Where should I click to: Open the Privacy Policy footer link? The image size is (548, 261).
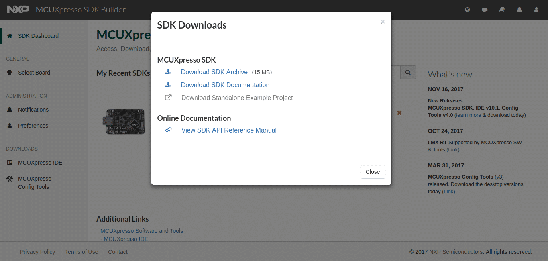click(x=37, y=252)
